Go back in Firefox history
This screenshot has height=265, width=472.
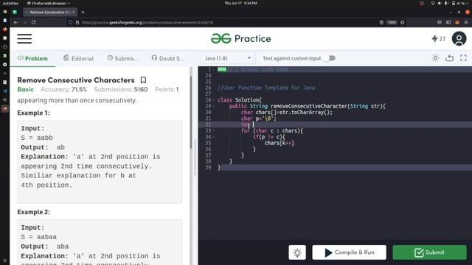[15, 22]
